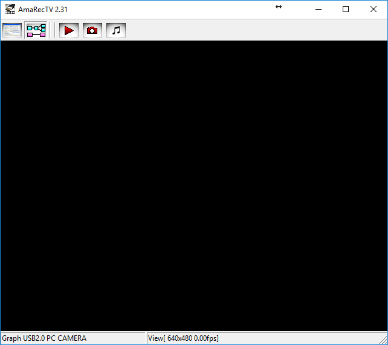Take a snapshot with the camera icon
Screen dimensions: 388x345
click(92, 30)
